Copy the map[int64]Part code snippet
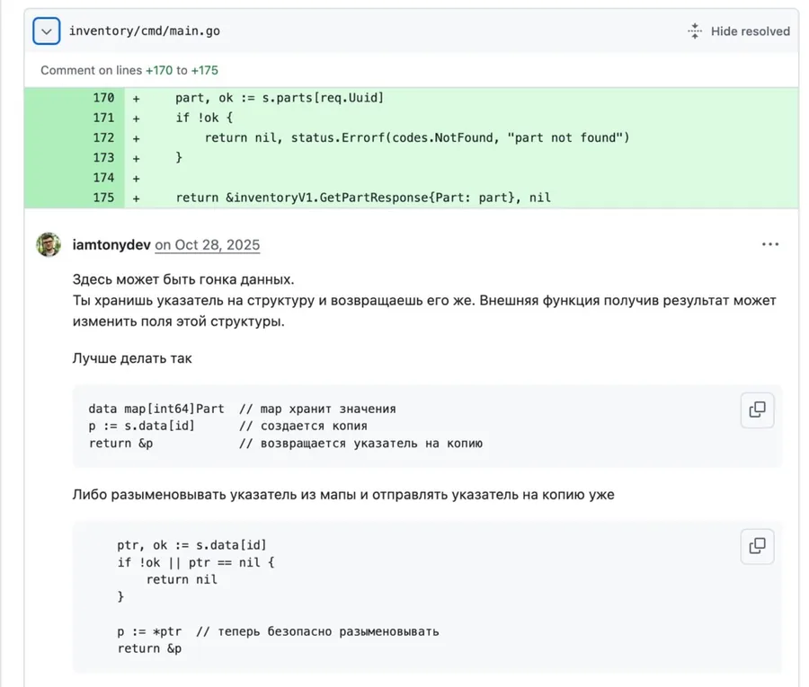Image resolution: width=809 pixels, height=687 pixels. [x=757, y=410]
